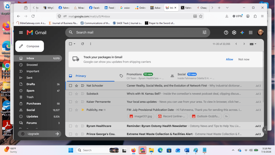This screenshot has height=155, width=275.
Task: Open the VPN toolbar button
Action: point(237,16)
